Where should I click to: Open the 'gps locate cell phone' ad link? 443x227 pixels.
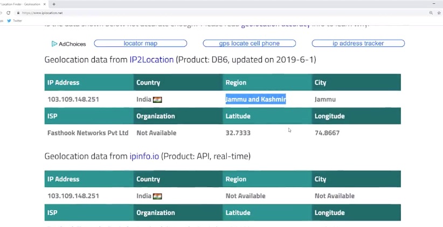[x=249, y=44]
